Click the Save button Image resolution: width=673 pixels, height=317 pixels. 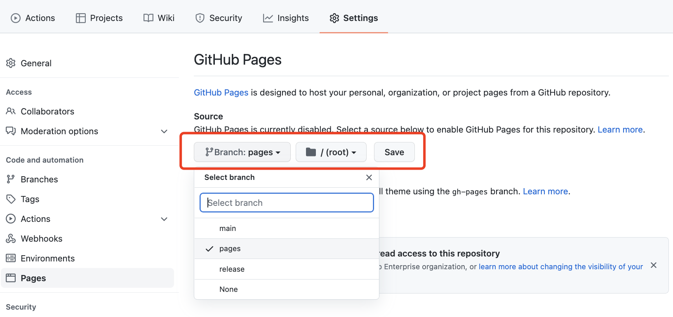[394, 152]
